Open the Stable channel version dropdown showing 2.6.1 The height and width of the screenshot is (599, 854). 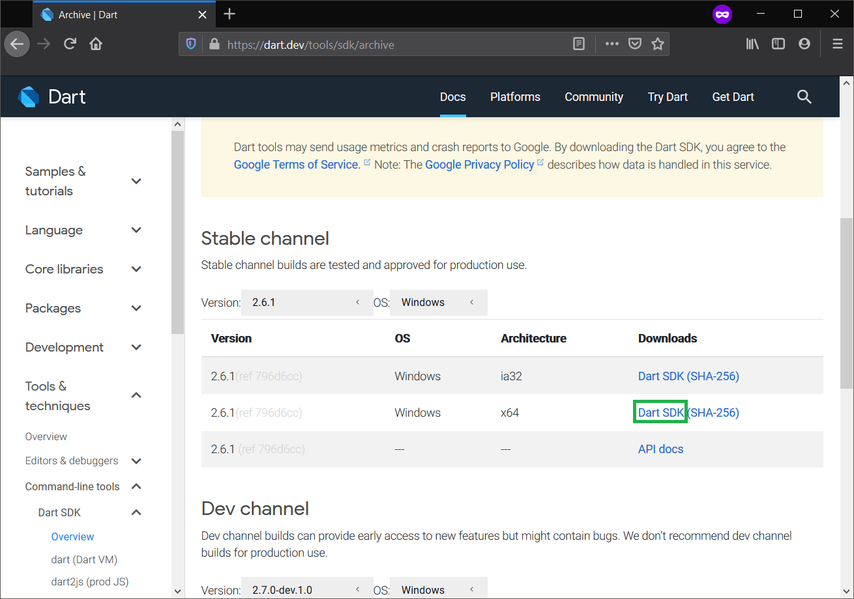(306, 302)
